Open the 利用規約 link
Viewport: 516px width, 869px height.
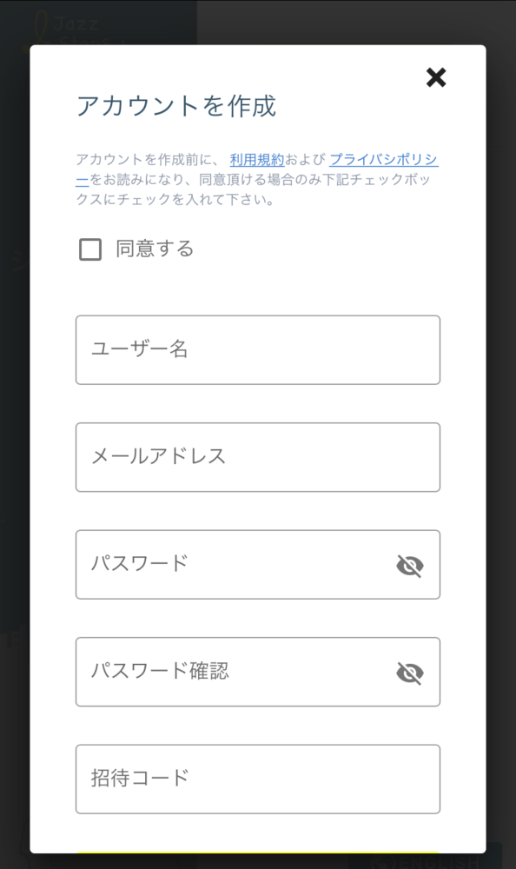pyautogui.click(x=256, y=160)
